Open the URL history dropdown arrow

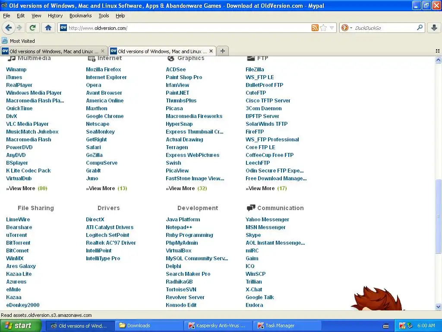coord(332,28)
